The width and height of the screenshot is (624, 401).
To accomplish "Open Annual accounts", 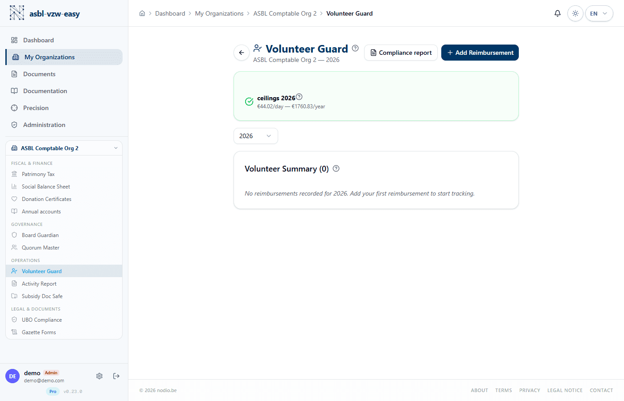I will (x=64, y=212).
